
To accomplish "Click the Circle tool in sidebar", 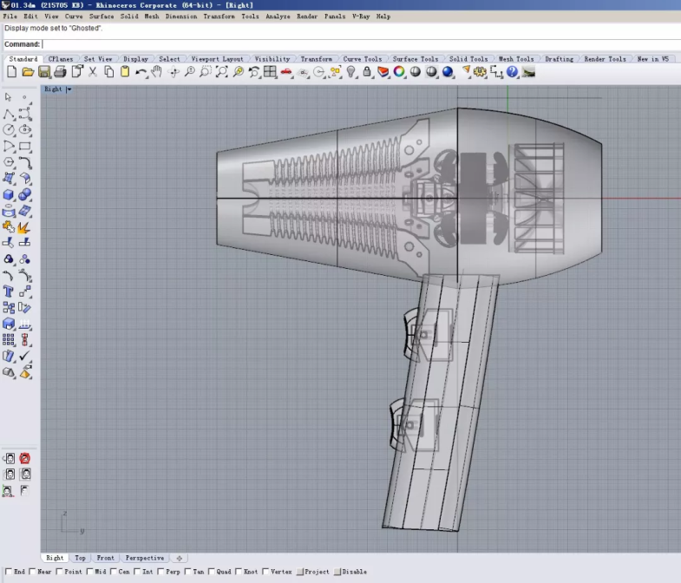I will [x=9, y=130].
